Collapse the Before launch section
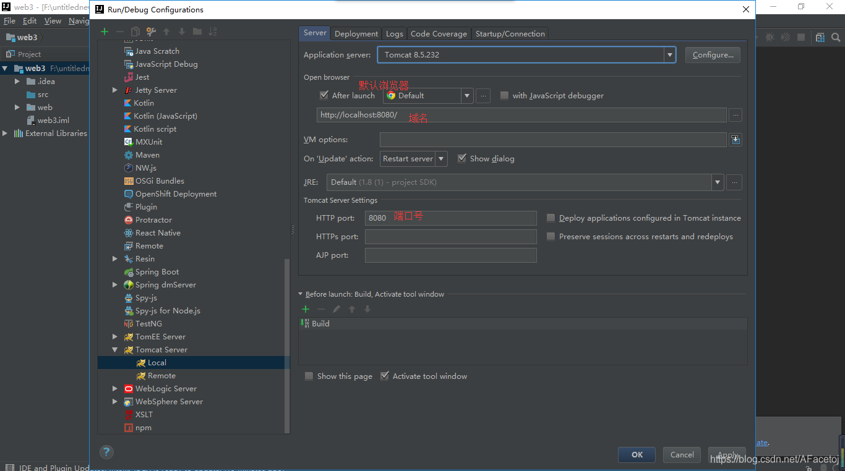Image resolution: width=845 pixels, height=471 pixels. click(301, 294)
